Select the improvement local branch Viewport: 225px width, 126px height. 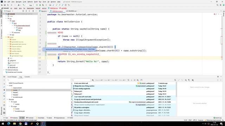point(17,88)
